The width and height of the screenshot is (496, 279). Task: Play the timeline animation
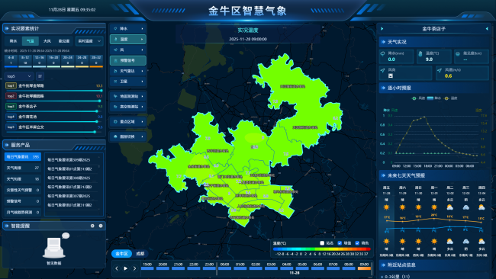point(126,268)
